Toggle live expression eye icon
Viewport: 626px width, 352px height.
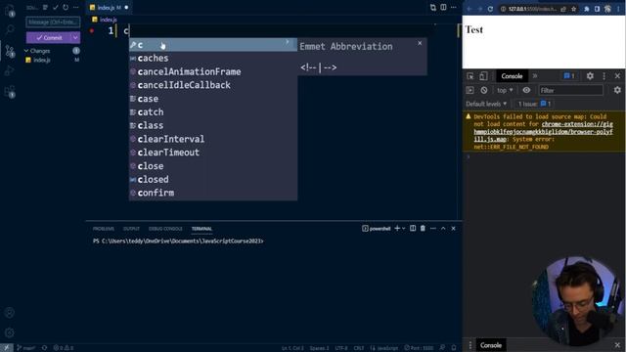pyautogui.click(x=526, y=90)
